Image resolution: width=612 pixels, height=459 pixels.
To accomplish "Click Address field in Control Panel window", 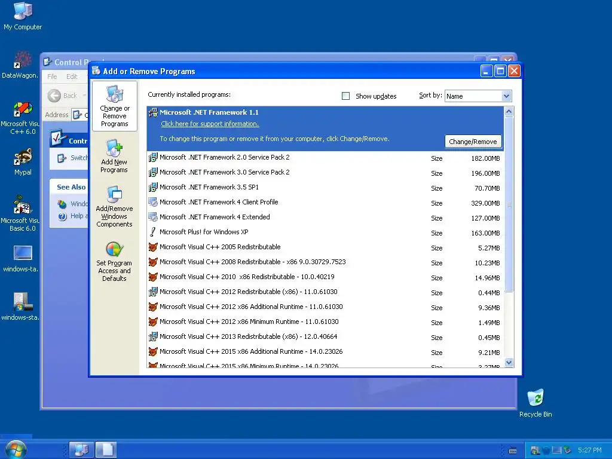I will click(x=80, y=115).
